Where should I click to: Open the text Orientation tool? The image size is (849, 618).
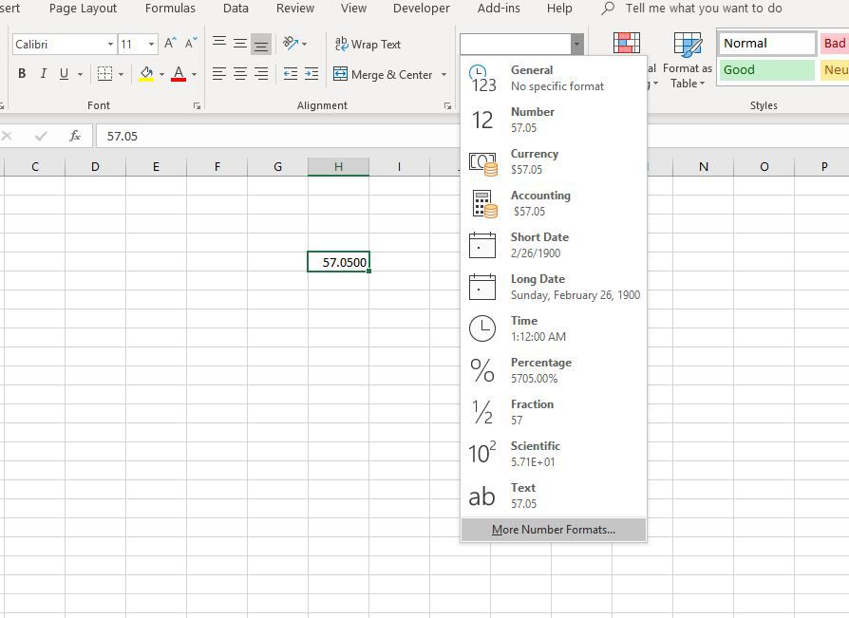(x=292, y=42)
